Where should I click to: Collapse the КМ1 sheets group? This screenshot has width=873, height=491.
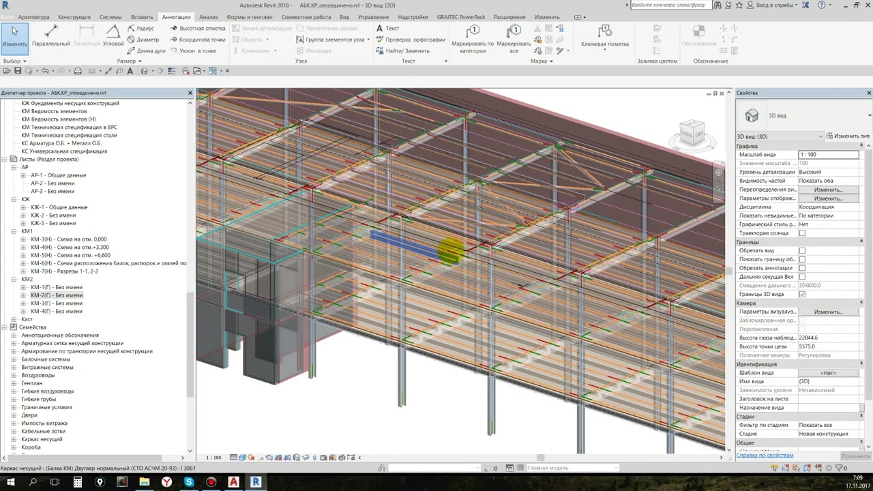14,231
